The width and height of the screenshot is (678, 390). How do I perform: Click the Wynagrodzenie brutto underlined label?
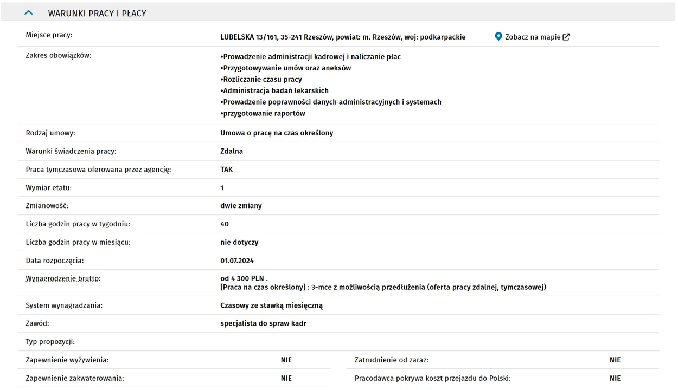[x=62, y=278]
